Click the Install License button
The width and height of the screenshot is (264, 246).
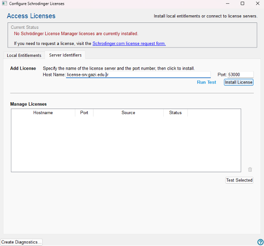coord(239,82)
